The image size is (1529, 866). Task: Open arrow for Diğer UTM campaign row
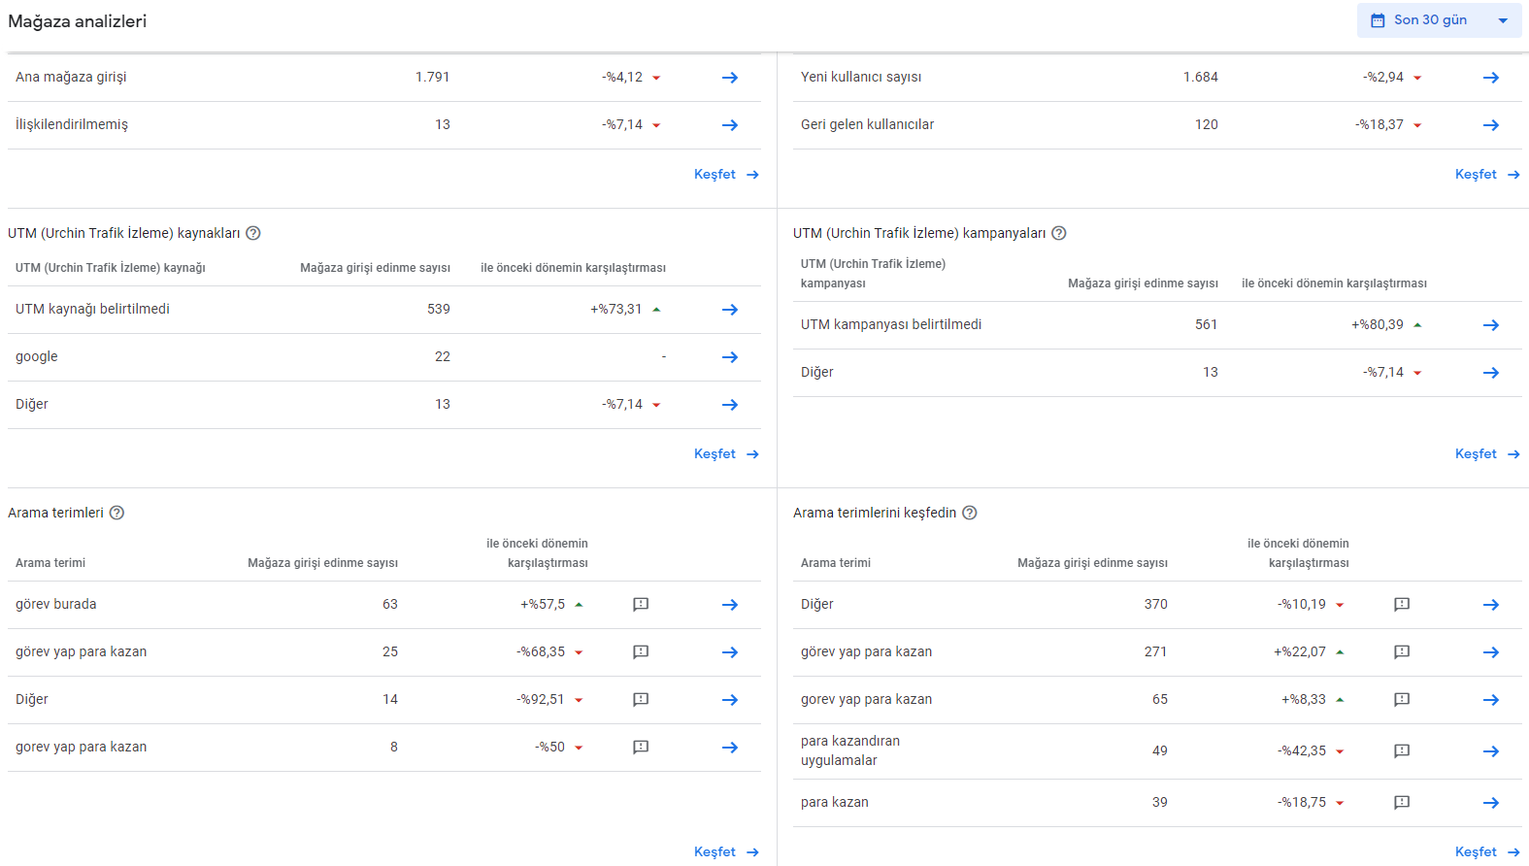[x=1491, y=373]
